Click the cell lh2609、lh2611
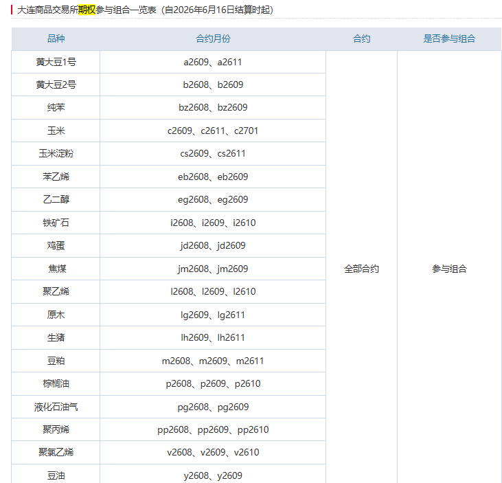Screen dimensions: 502x483 pos(213,337)
